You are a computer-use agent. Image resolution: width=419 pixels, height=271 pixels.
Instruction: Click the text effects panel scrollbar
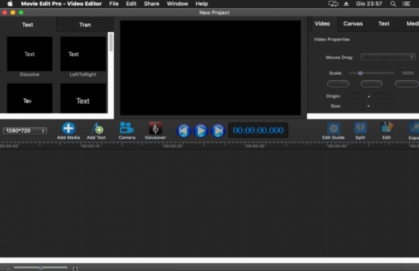tap(111, 42)
